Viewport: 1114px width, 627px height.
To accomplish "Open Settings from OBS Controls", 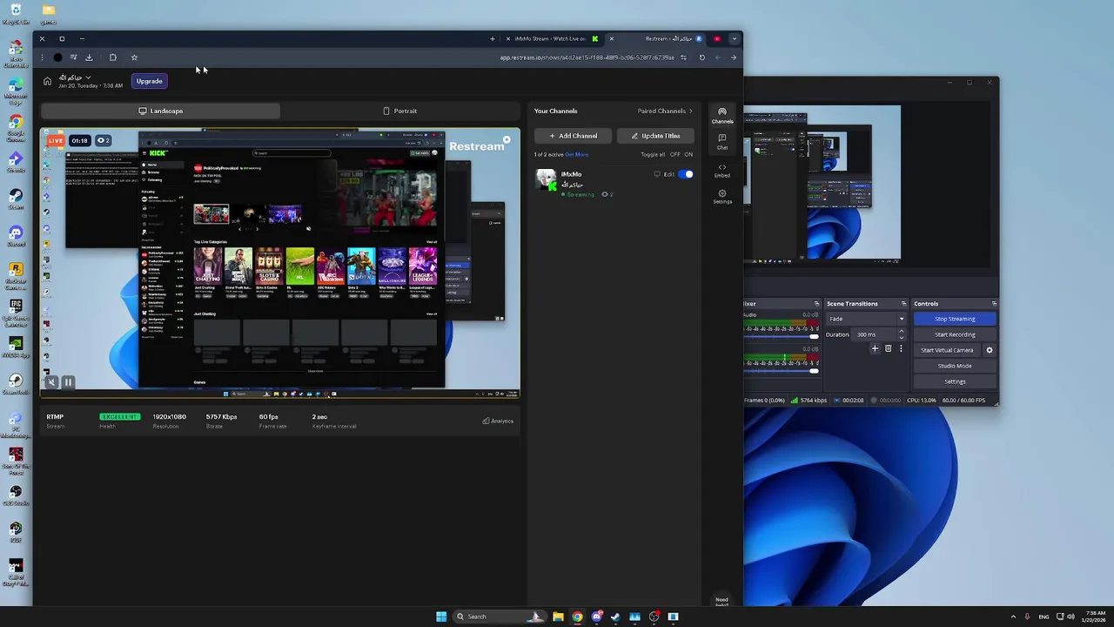I will tap(955, 381).
